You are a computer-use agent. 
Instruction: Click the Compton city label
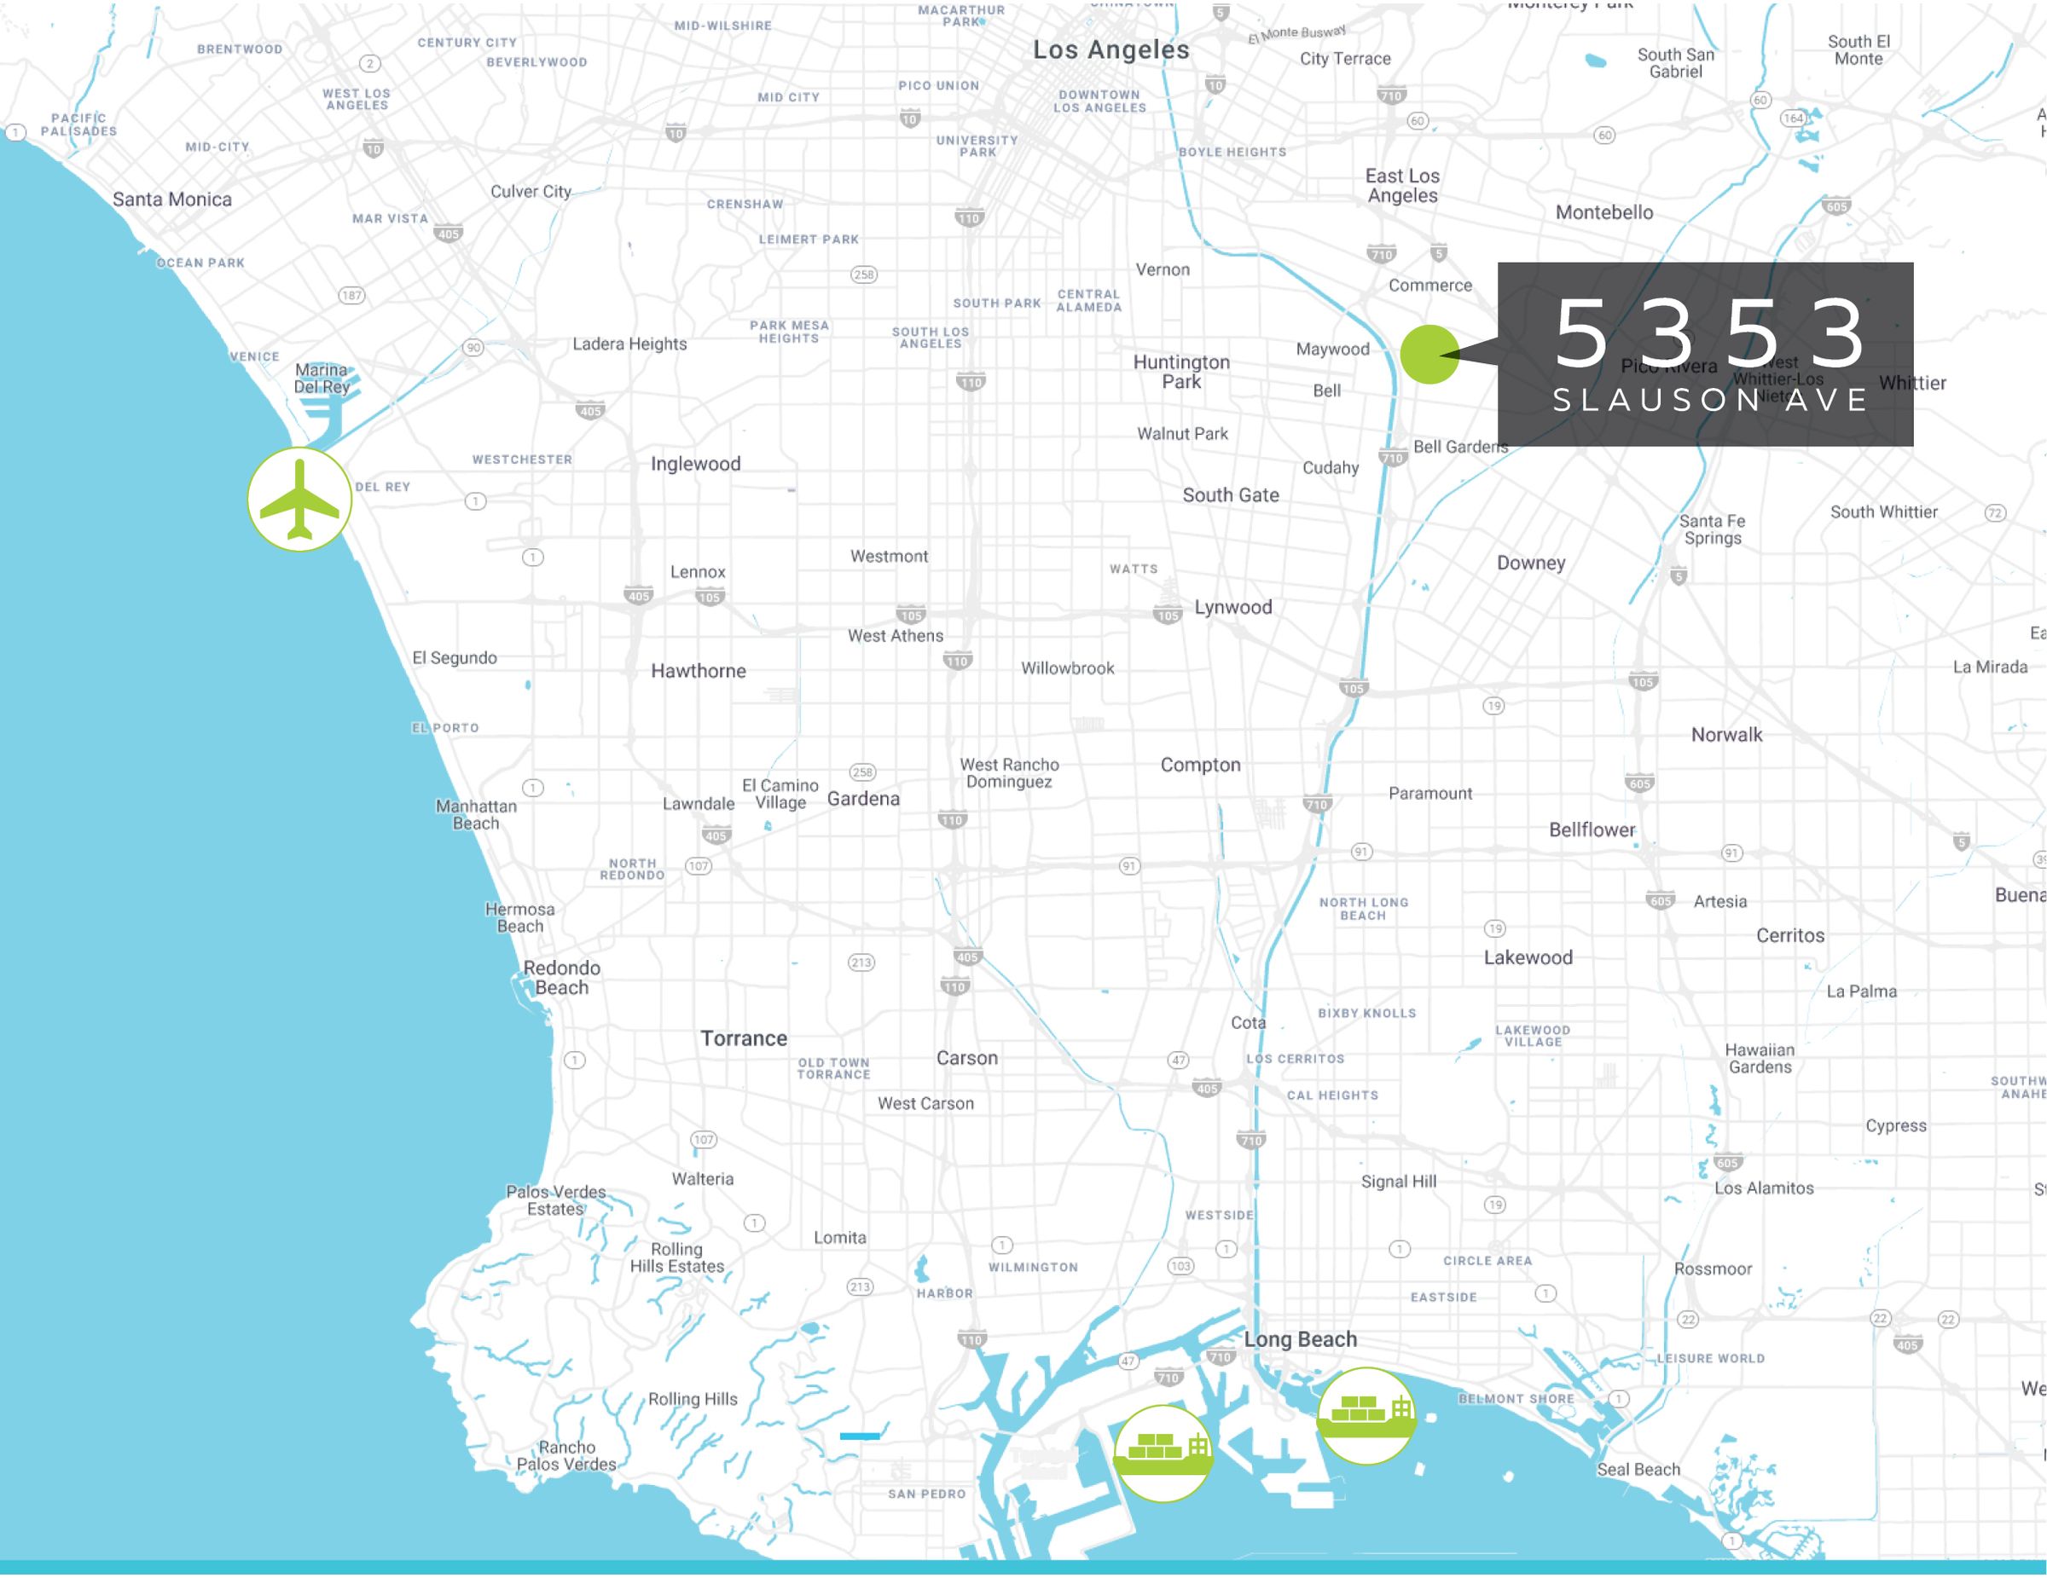click(x=1200, y=765)
